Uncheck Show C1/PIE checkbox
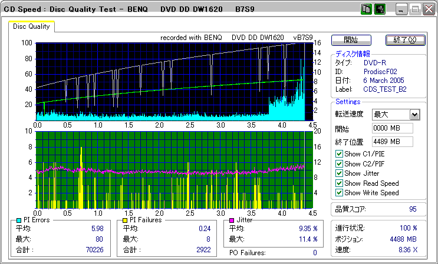Viewport: 438px width, 264px height. click(x=339, y=155)
